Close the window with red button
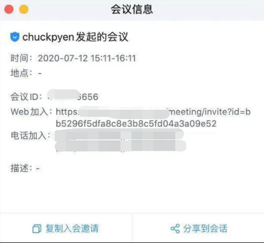 tap(9, 9)
